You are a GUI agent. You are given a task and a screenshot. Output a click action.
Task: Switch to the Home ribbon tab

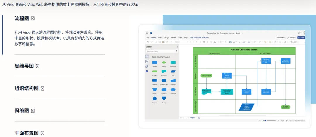tap(154, 37)
